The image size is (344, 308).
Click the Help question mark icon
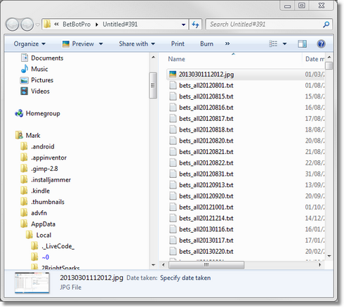coord(321,44)
